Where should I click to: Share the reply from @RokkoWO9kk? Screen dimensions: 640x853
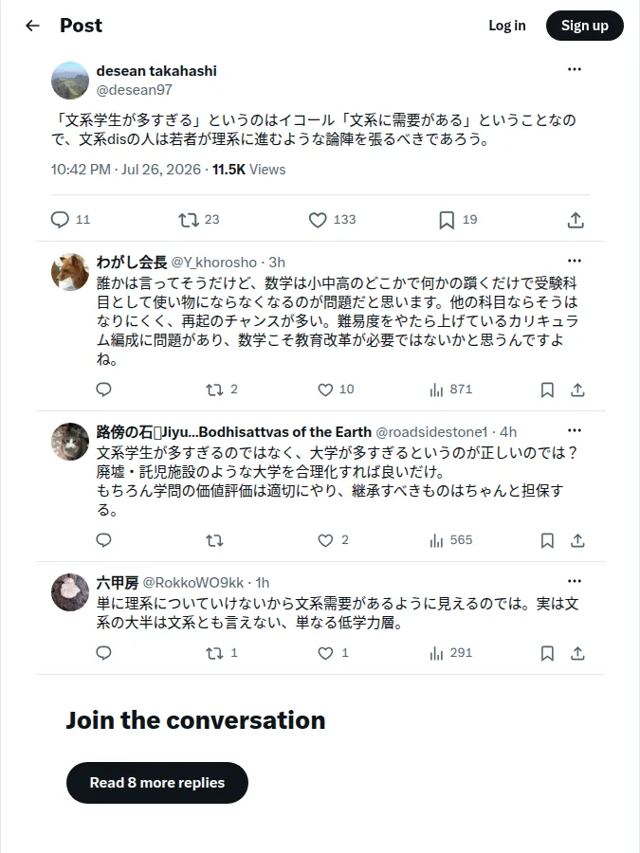click(x=577, y=653)
